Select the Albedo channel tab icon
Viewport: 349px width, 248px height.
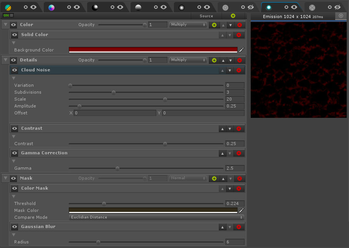tap(8, 7)
